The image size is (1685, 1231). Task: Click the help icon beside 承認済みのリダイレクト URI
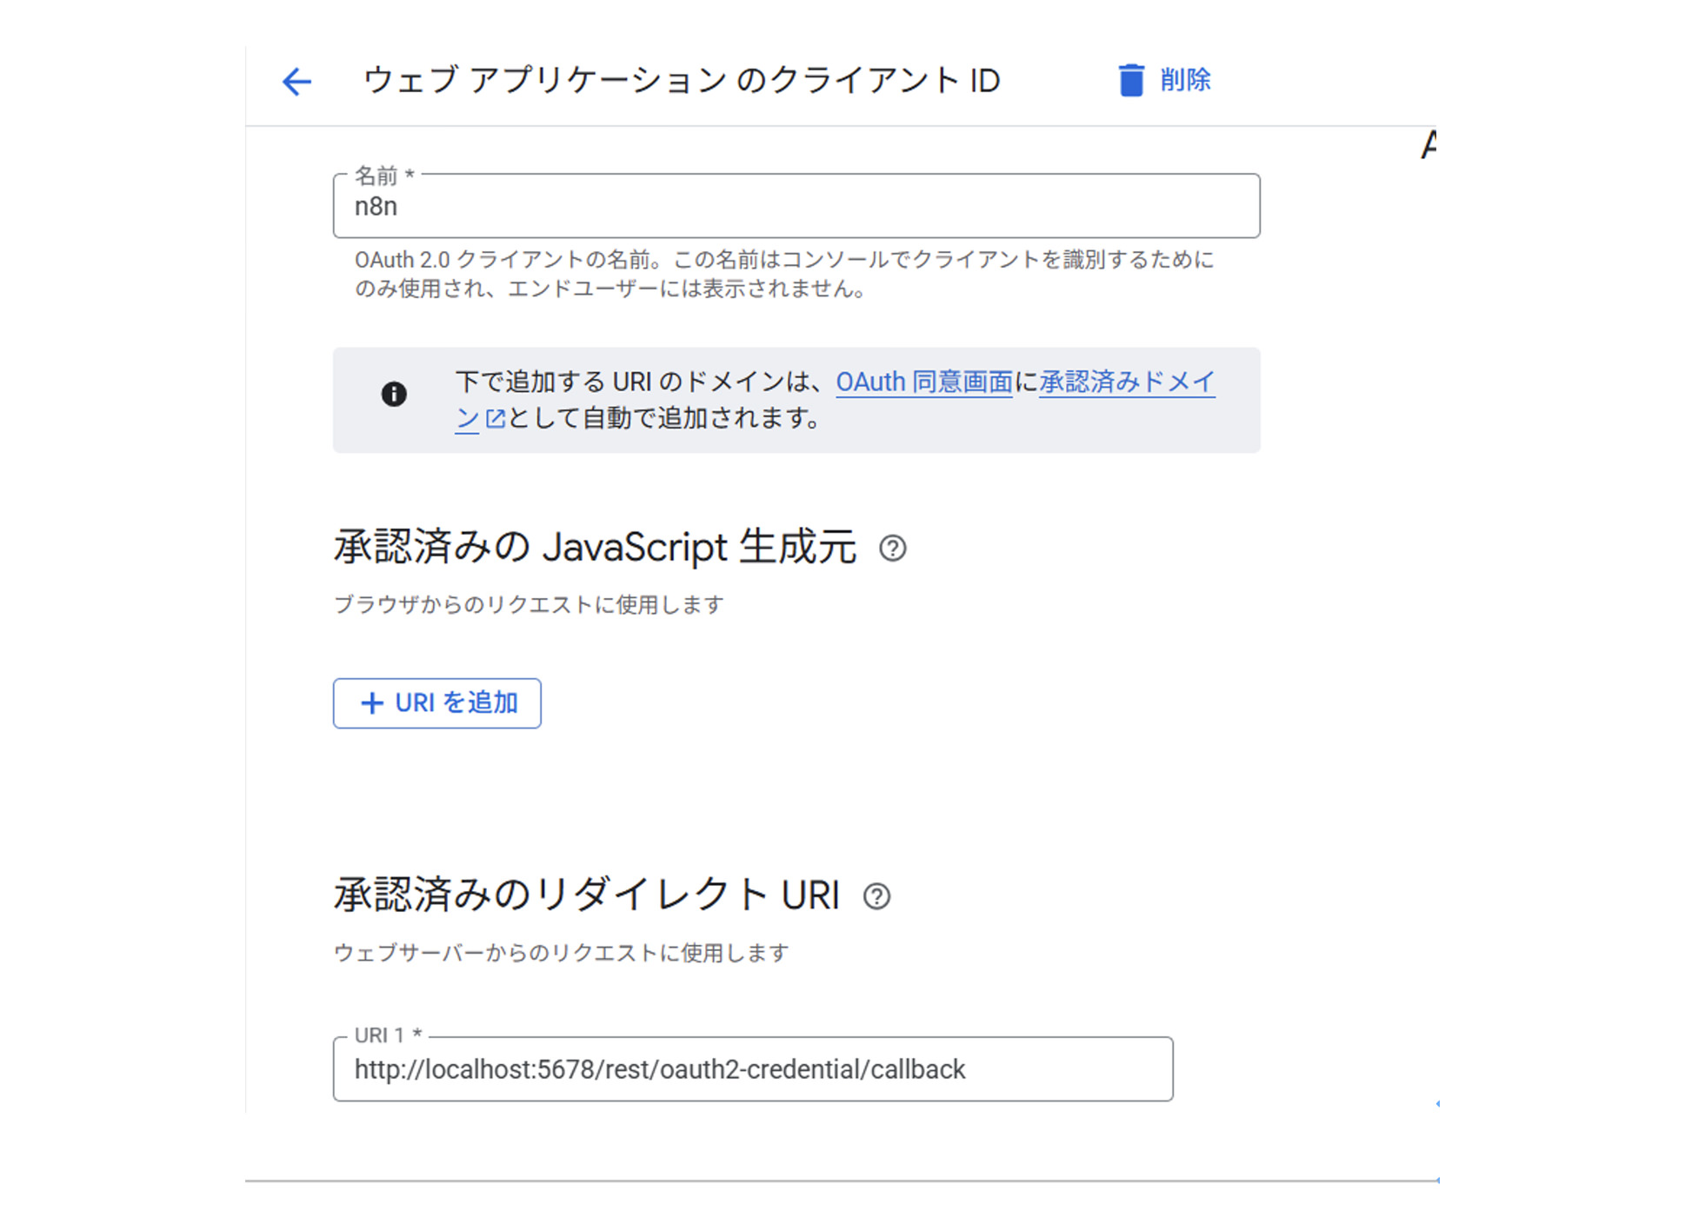click(x=878, y=896)
